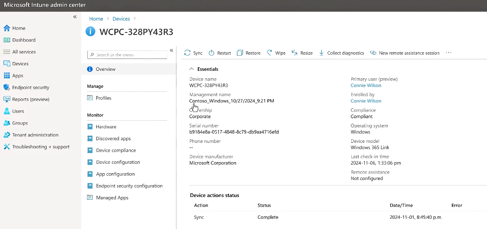Viewport: 487px width, 229px height.
Task: Click the Endpoint security configuration icon
Action: pos(89,186)
